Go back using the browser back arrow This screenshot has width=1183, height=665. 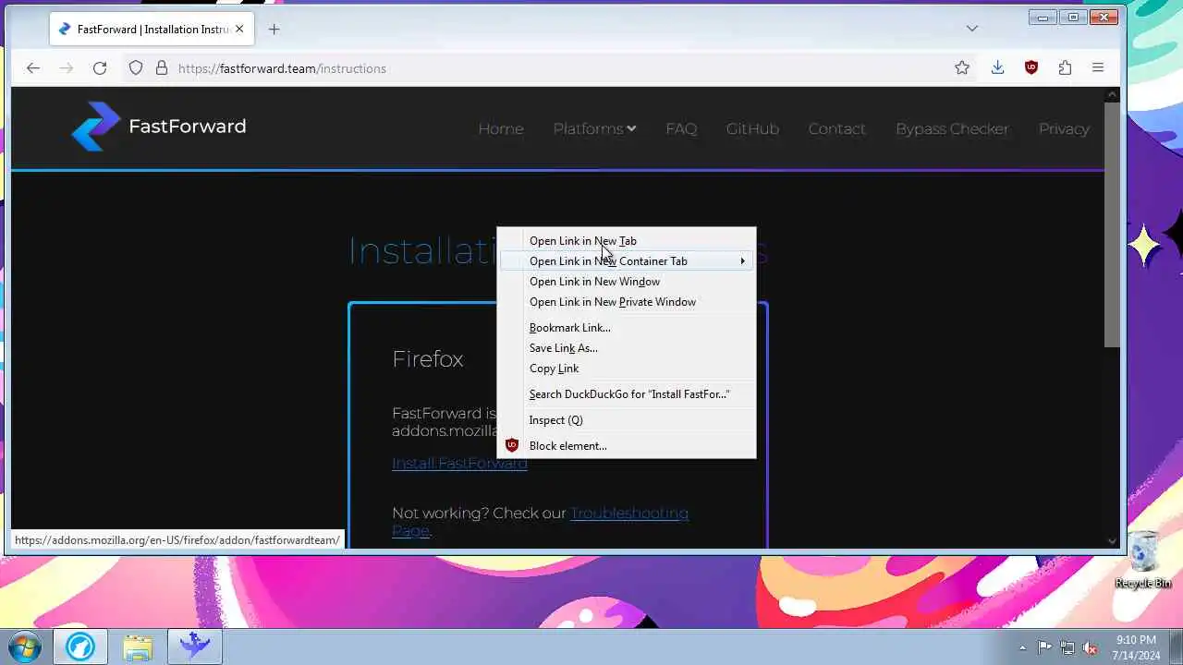[x=33, y=68]
